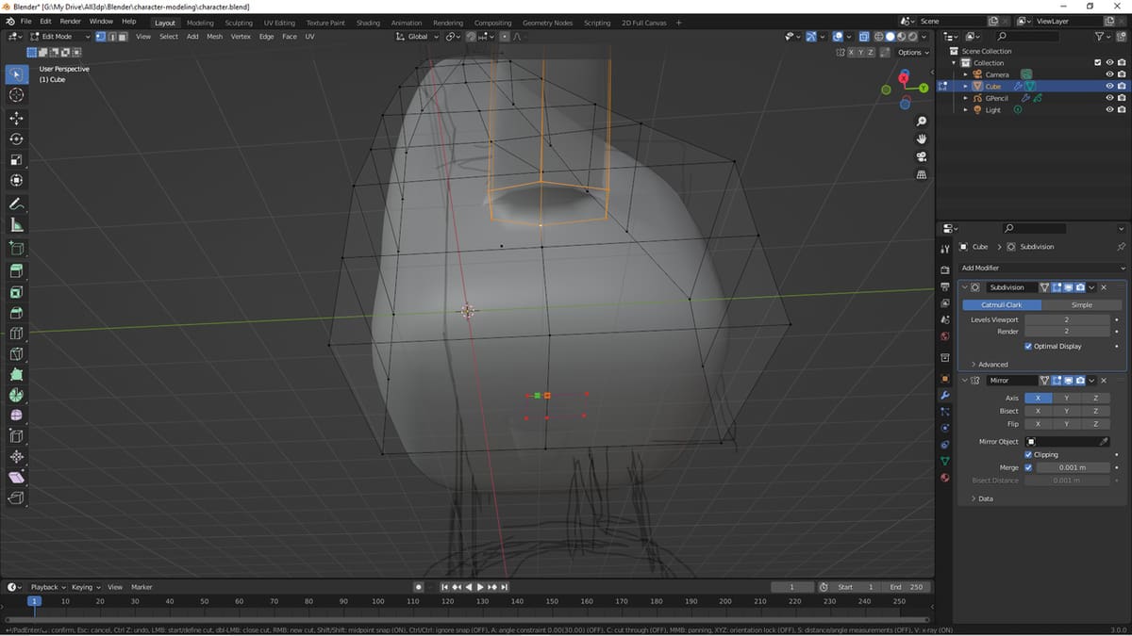The image size is (1132, 636).
Task: Enable vertex select mode
Action: pyautogui.click(x=101, y=37)
